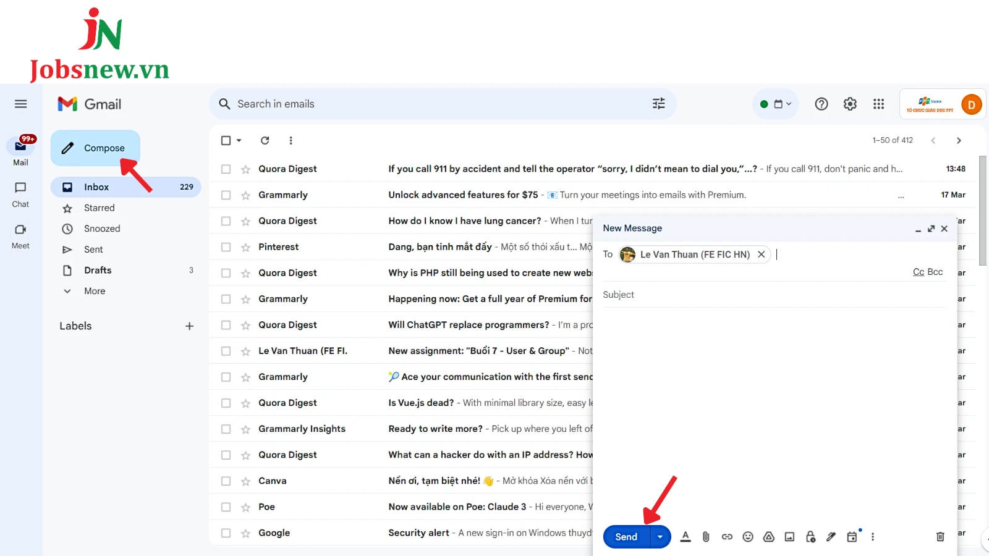The height and width of the screenshot is (556, 989).
Task: Go to the Inbox folder
Action: [x=125, y=187]
